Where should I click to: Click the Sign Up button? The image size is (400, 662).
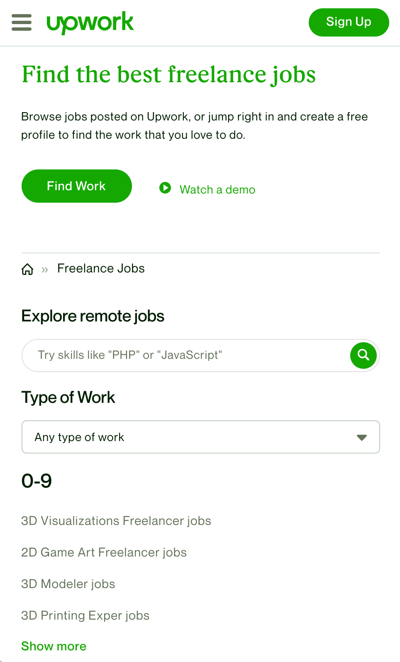[349, 22]
